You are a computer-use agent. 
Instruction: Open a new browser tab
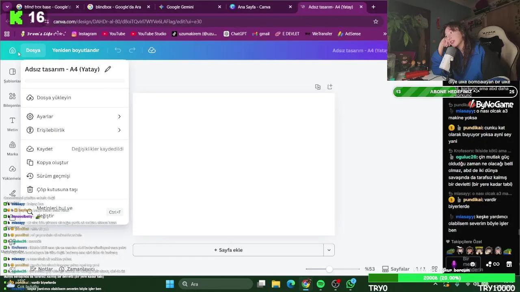pyautogui.click(x=373, y=7)
